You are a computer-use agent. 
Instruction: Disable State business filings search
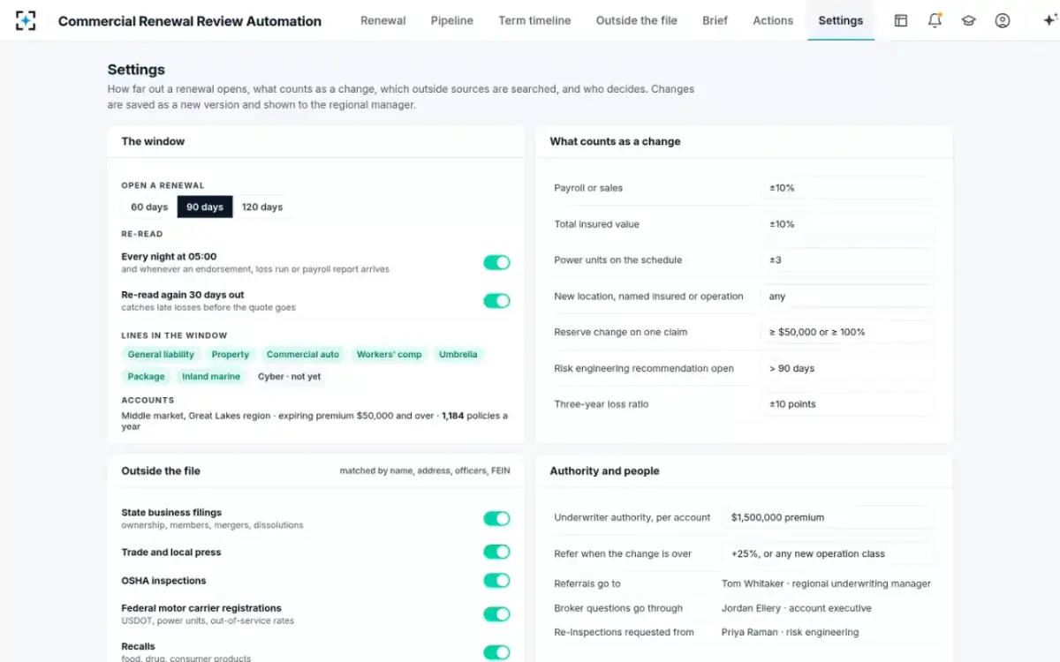click(x=496, y=518)
